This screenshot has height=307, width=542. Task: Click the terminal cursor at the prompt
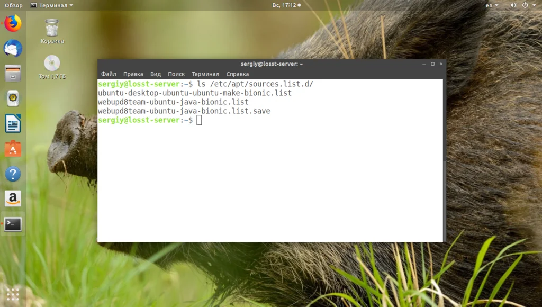point(199,120)
